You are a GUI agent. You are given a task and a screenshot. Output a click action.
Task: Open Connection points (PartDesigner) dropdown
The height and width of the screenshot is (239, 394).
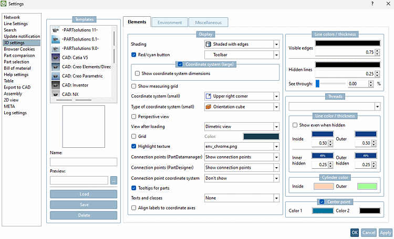point(242,168)
